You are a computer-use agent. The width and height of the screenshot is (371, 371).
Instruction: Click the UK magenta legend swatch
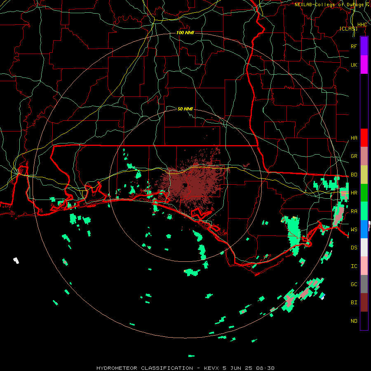[x=364, y=65]
